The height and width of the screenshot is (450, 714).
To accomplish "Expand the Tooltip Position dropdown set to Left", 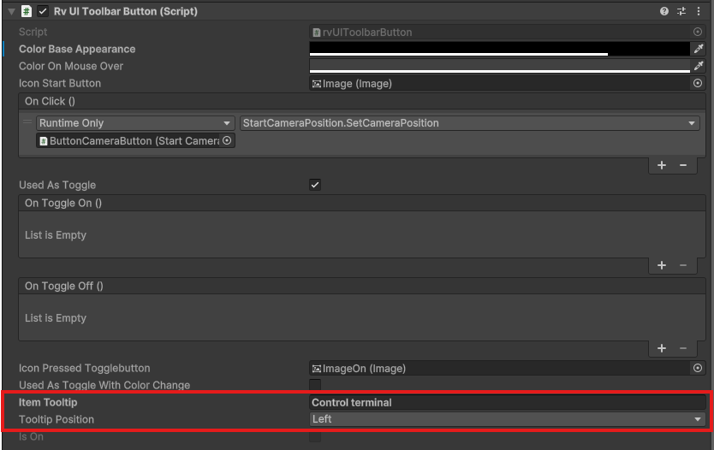I will click(x=507, y=419).
